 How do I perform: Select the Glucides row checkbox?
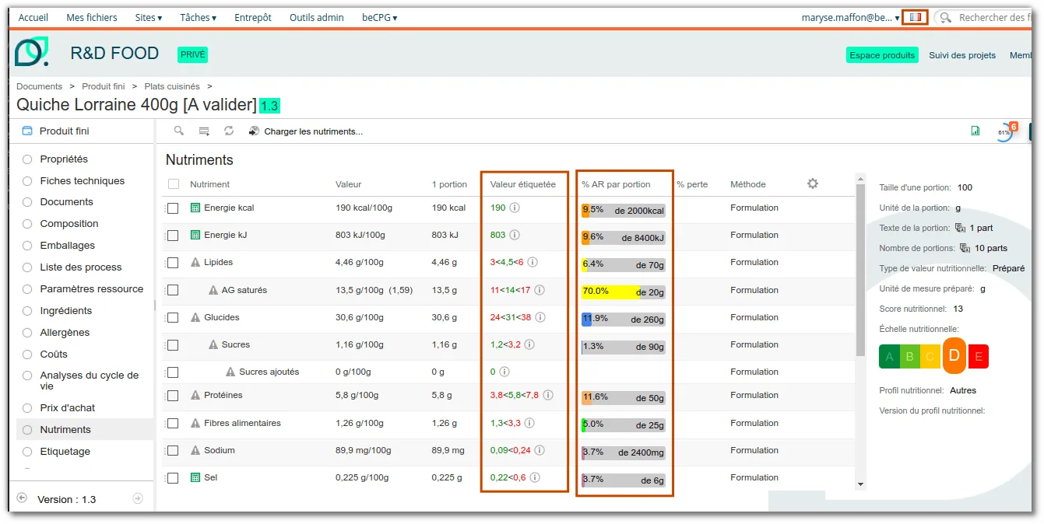point(173,318)
